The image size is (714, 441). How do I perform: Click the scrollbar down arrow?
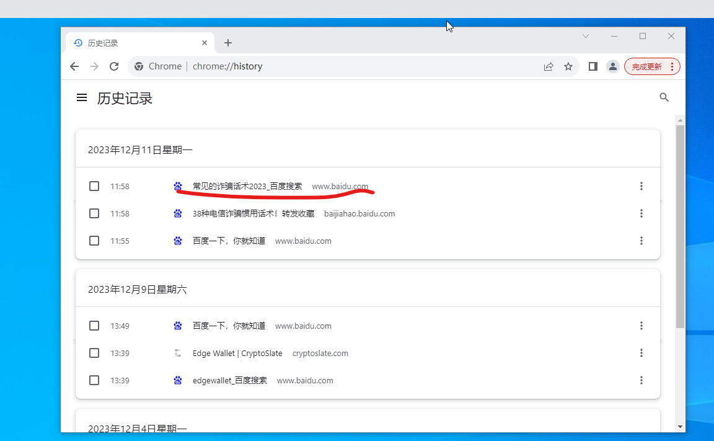pyautogui.click(x=680, y=427)
